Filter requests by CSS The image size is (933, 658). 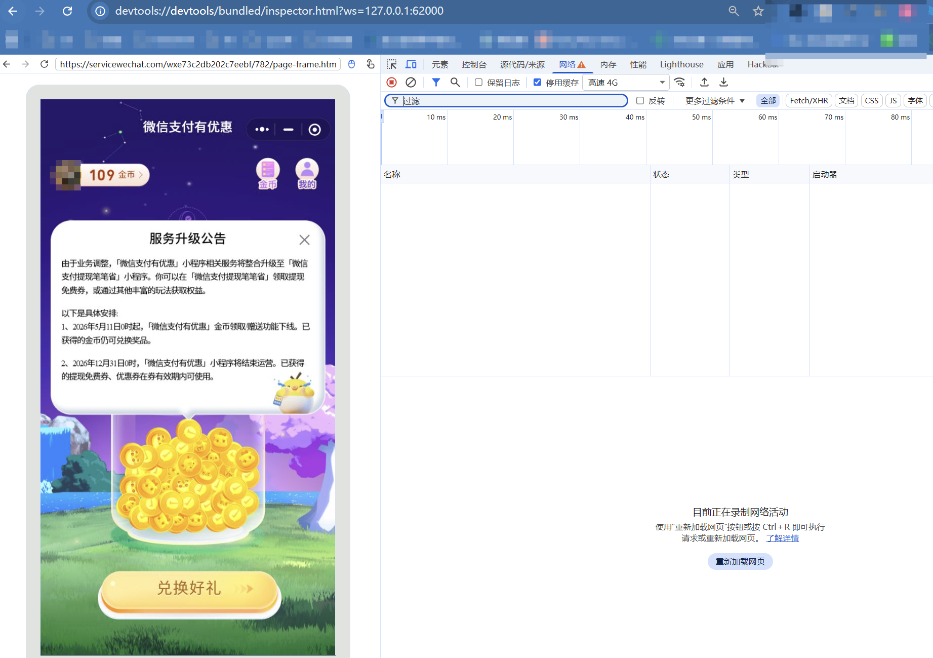click(x=872, y=101)
